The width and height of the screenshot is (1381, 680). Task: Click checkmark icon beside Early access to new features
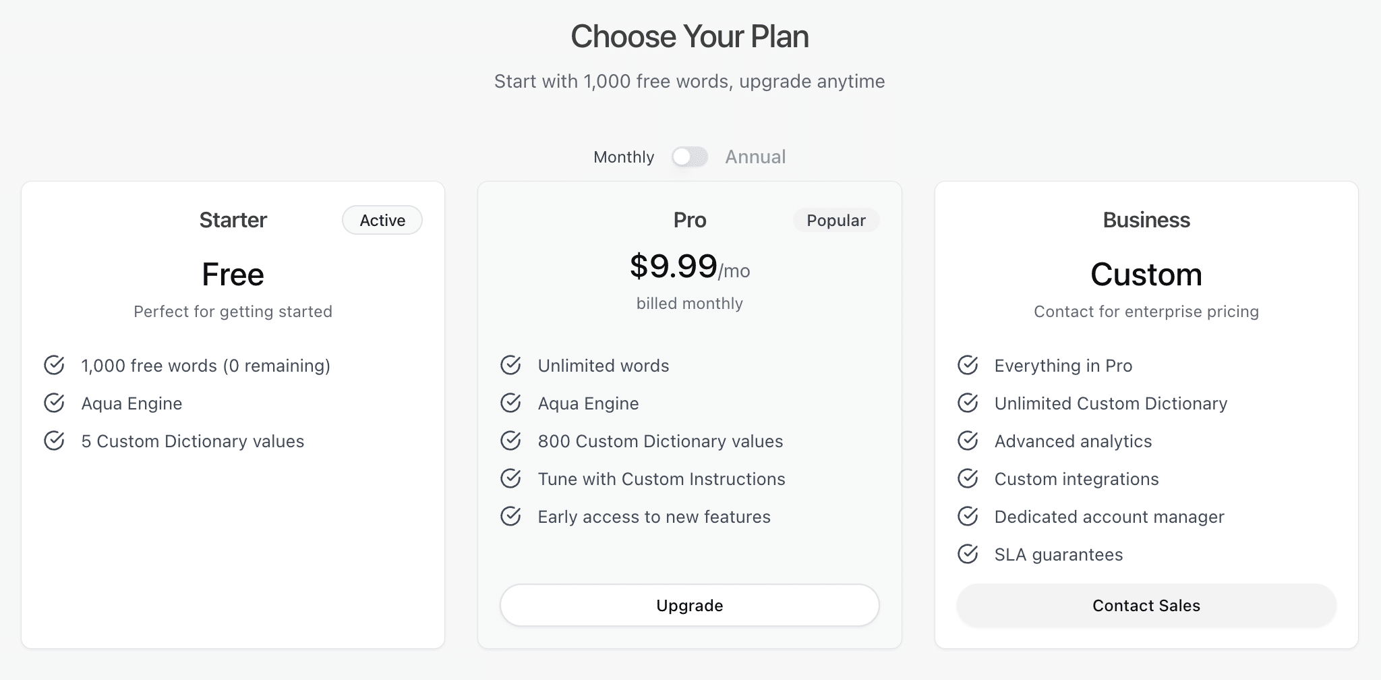click(510, 516)
